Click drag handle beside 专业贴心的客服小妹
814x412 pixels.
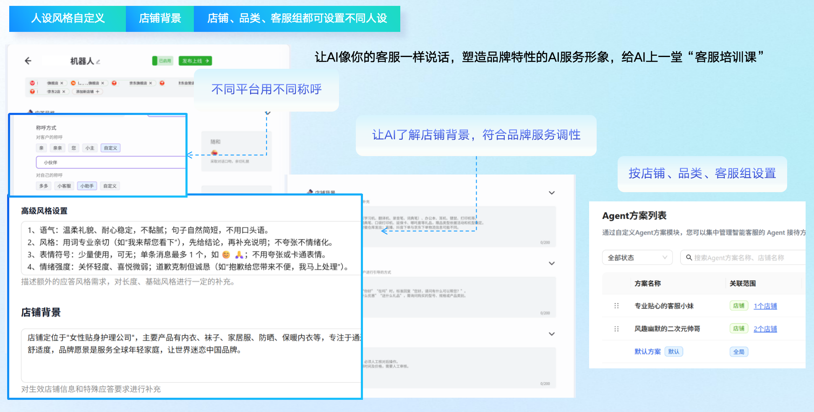click(616, 306)
